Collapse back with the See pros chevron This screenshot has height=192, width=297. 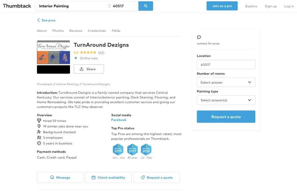(x=39, y=20)
